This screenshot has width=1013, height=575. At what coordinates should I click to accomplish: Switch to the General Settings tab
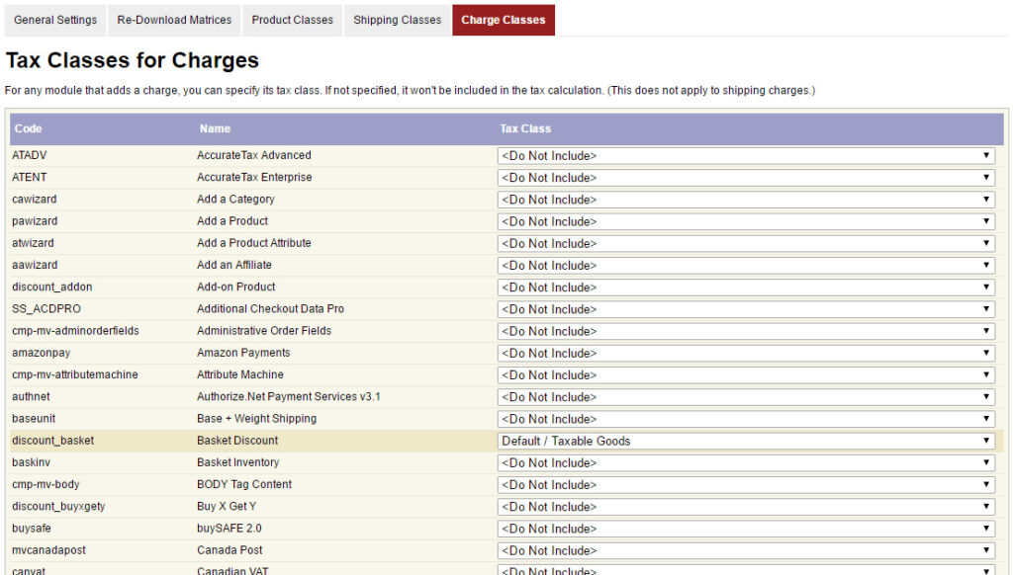pyautogui.click(x=54, y=19)
